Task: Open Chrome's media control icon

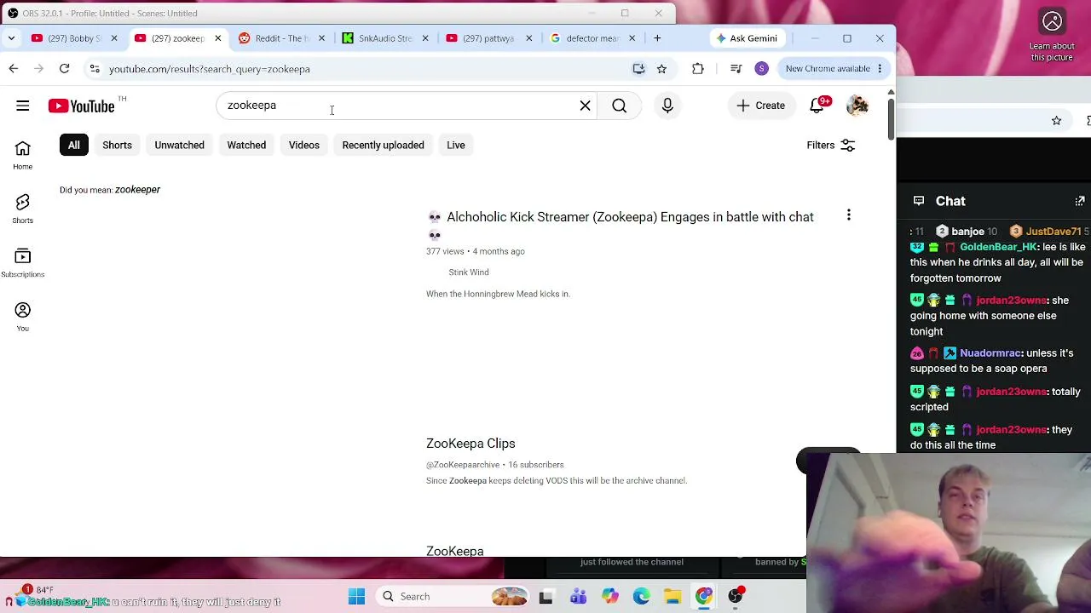Action: click(736, 69)
